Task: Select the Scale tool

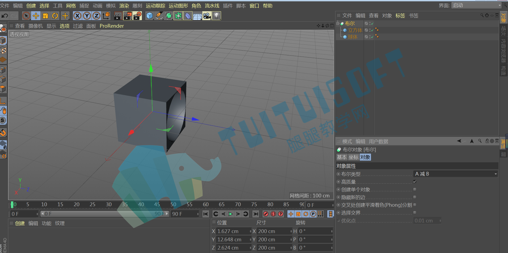Action: click(45, 16)
